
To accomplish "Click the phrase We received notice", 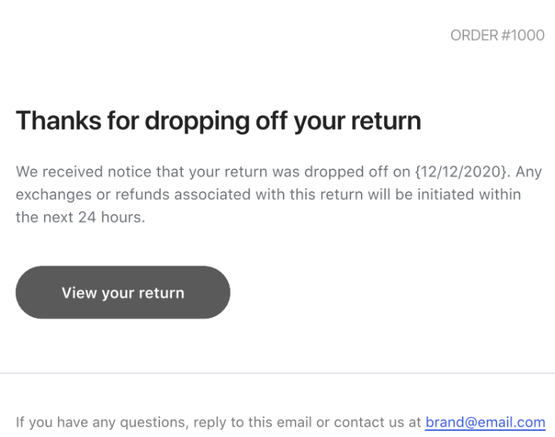I will coord(70,171).
